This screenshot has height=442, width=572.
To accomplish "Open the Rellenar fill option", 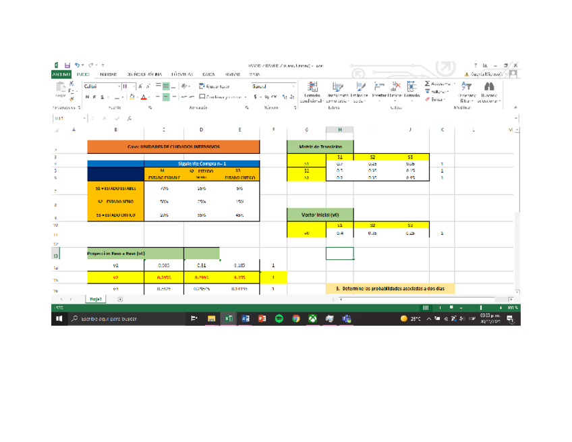I will [x=436, y=92].
